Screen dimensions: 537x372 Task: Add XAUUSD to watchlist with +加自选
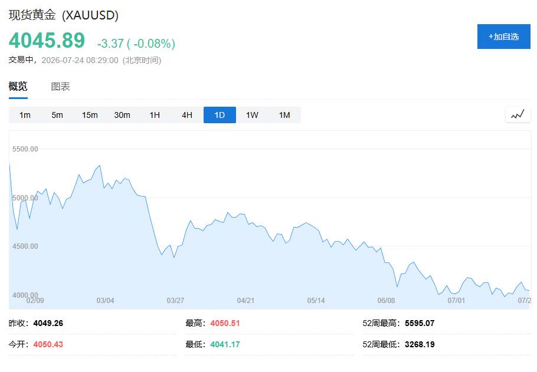click(x=504, y=37)
